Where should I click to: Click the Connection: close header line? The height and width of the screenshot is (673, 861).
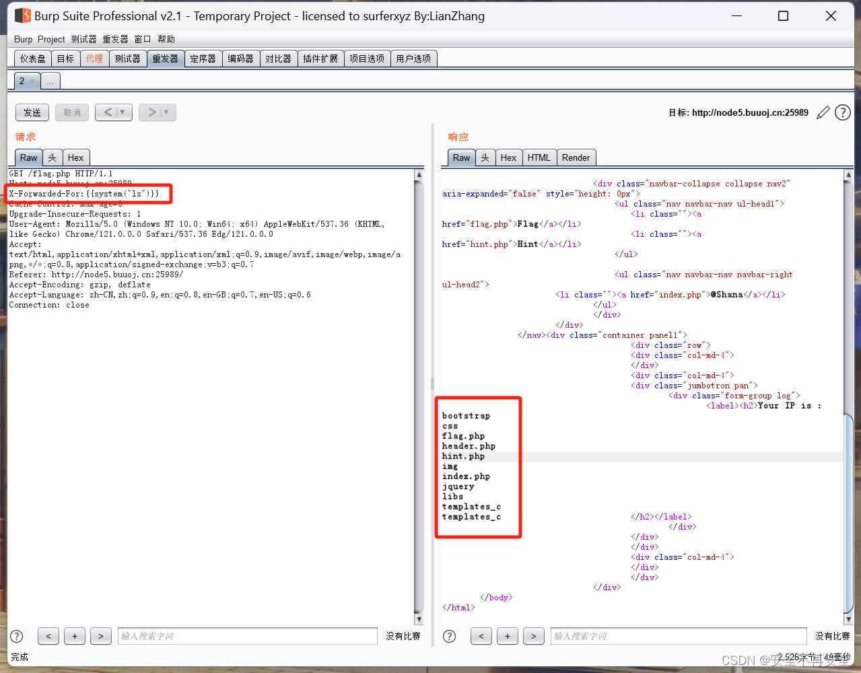(x=49, y=305)
